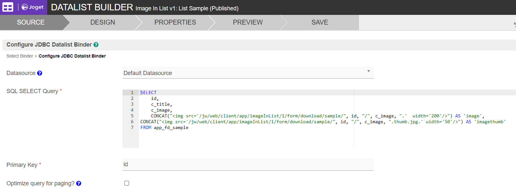
Task: Click line number 5 in editor gutter
Action: pyautogui.click(x=132, y=116)
